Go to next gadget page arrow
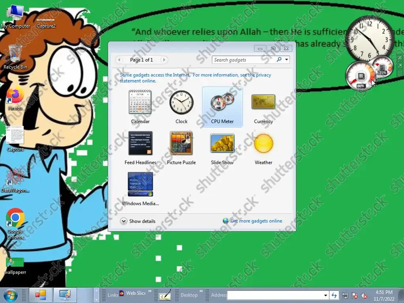404x303 pixels. (x=164, y=60)
